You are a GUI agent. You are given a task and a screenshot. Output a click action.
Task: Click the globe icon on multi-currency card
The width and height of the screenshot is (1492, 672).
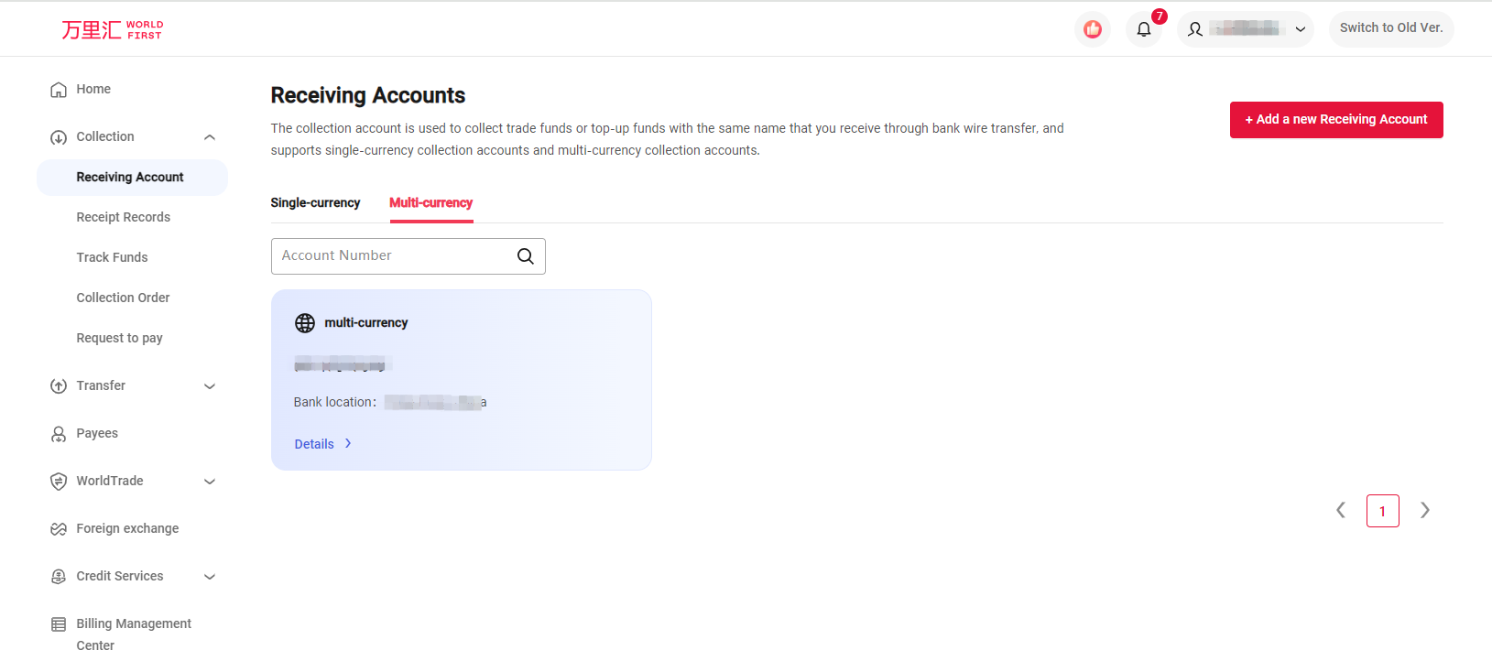click(x=305, y=323)
